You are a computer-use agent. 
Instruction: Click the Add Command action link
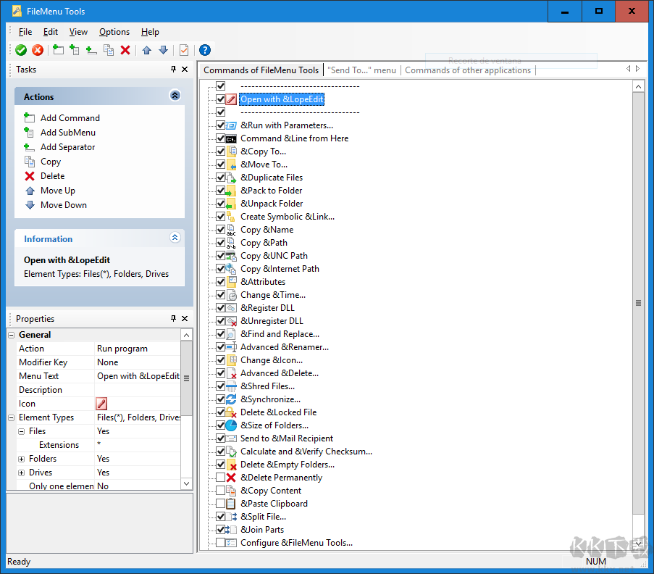coord(70,118)
